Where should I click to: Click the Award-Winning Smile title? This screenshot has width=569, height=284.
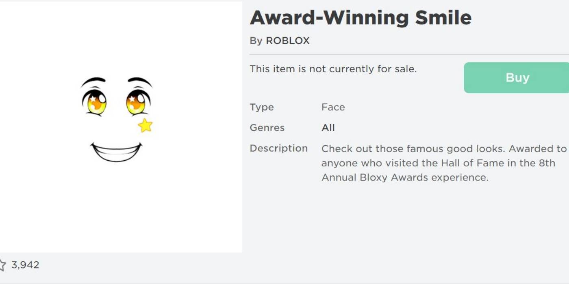coord(361,18)
